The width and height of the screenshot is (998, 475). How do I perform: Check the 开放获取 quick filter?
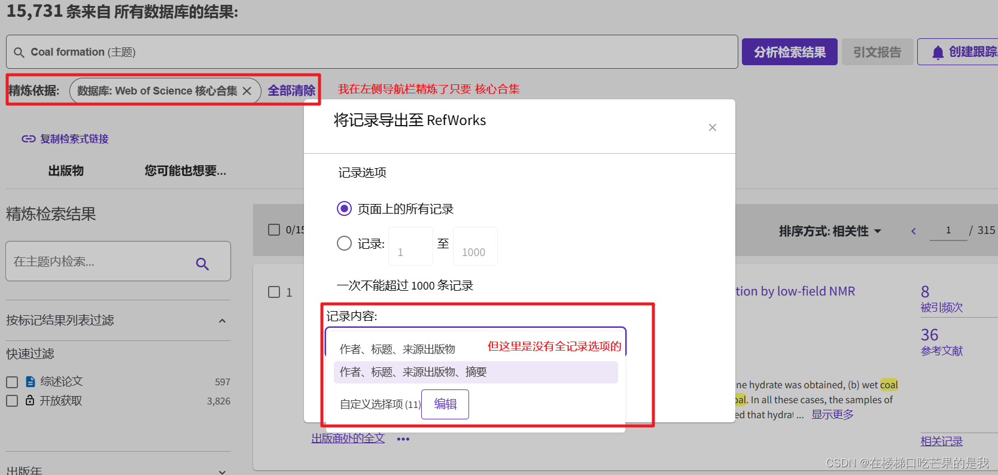tap(12, 401)
